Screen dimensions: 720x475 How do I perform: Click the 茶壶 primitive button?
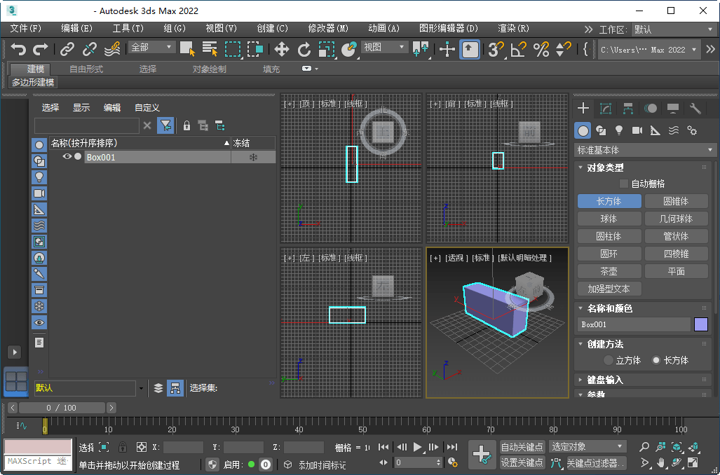(x=609, y=271)
